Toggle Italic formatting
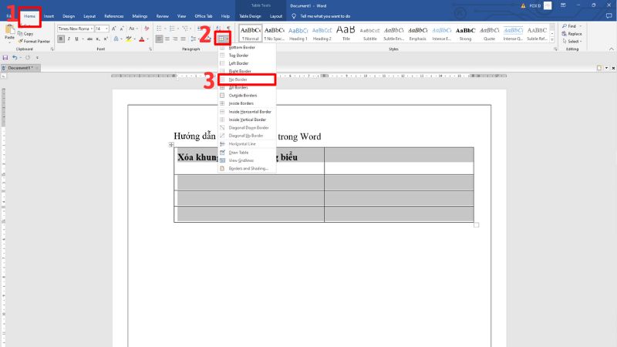This screenshot has width=617, height=347. [69, 38]
